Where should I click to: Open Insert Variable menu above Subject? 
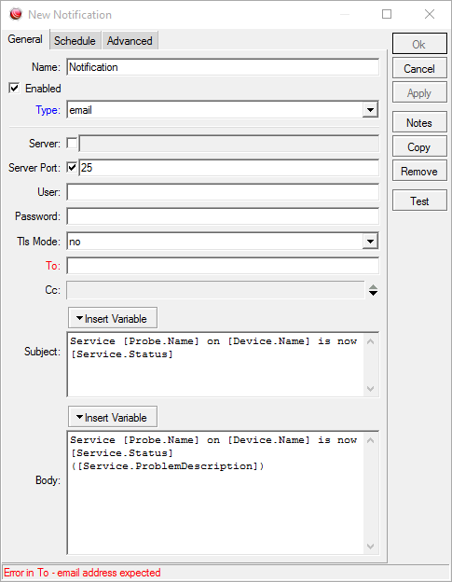click(x=113, y=318)
